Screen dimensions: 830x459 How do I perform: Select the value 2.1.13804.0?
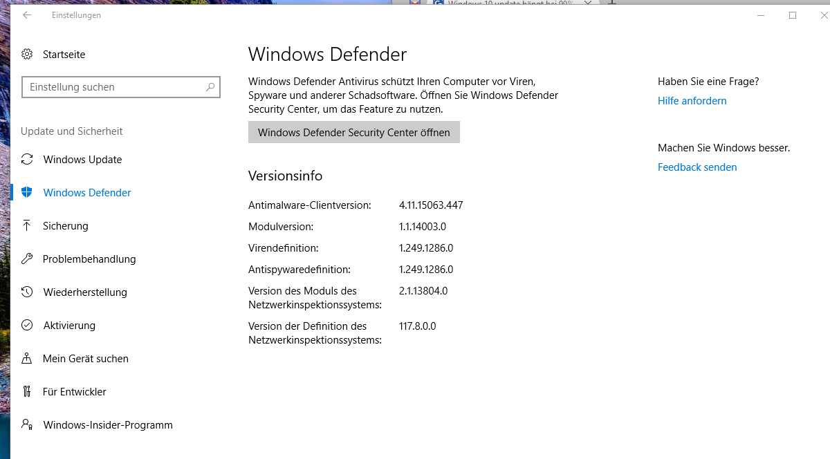pos(423,291)
